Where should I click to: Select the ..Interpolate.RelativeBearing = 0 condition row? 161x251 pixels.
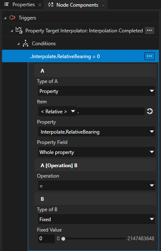[x=80, y=56]
